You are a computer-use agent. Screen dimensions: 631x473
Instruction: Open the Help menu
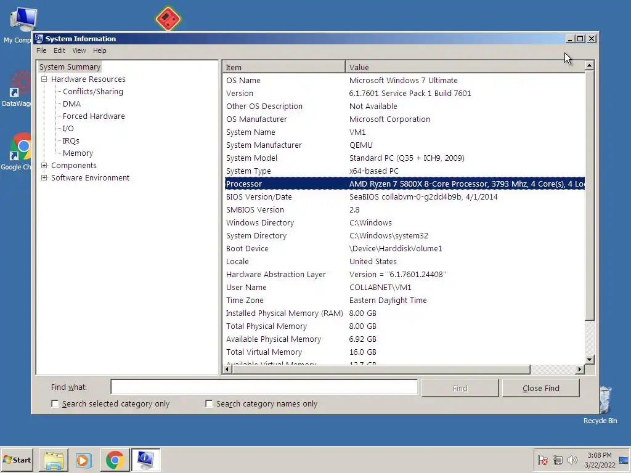[x=99, y=51]
